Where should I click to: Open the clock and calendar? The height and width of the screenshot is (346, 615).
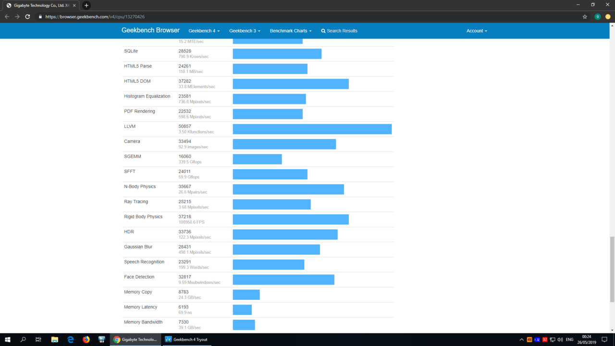pyautogui.click(x=587, y=339)
